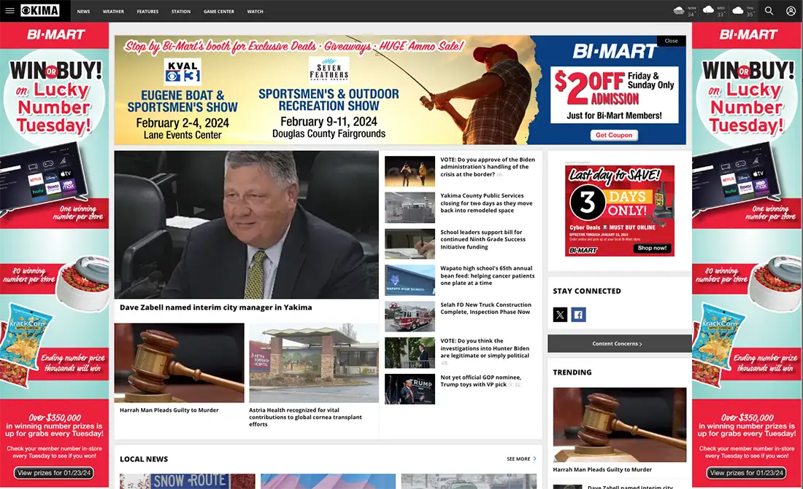The width and height of the screenshot is (803, 489).
Task: Open the News menu
Action: (83, 11)
